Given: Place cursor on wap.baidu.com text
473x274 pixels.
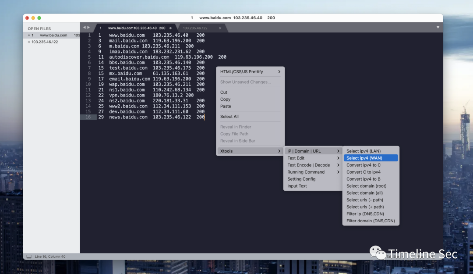Looking at the screenshot, I should point(127,84).
